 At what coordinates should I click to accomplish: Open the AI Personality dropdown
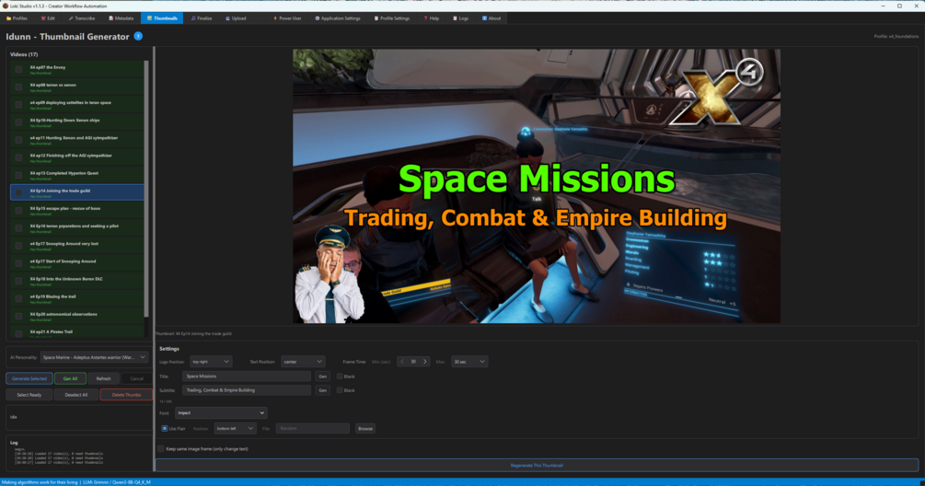coord(95,357)
